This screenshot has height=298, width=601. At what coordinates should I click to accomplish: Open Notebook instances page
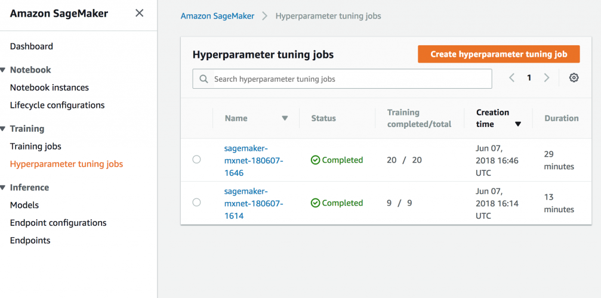click(50, 88)
